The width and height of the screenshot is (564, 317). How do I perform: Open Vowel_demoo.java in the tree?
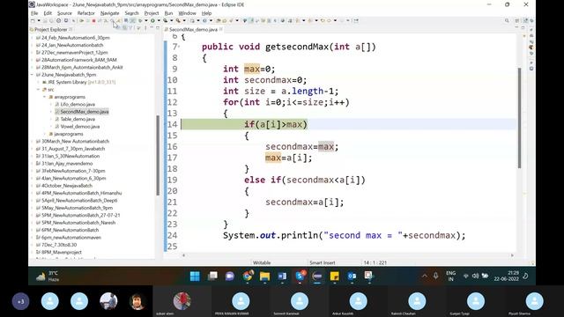pyautogui.click(x=80, y=127)
